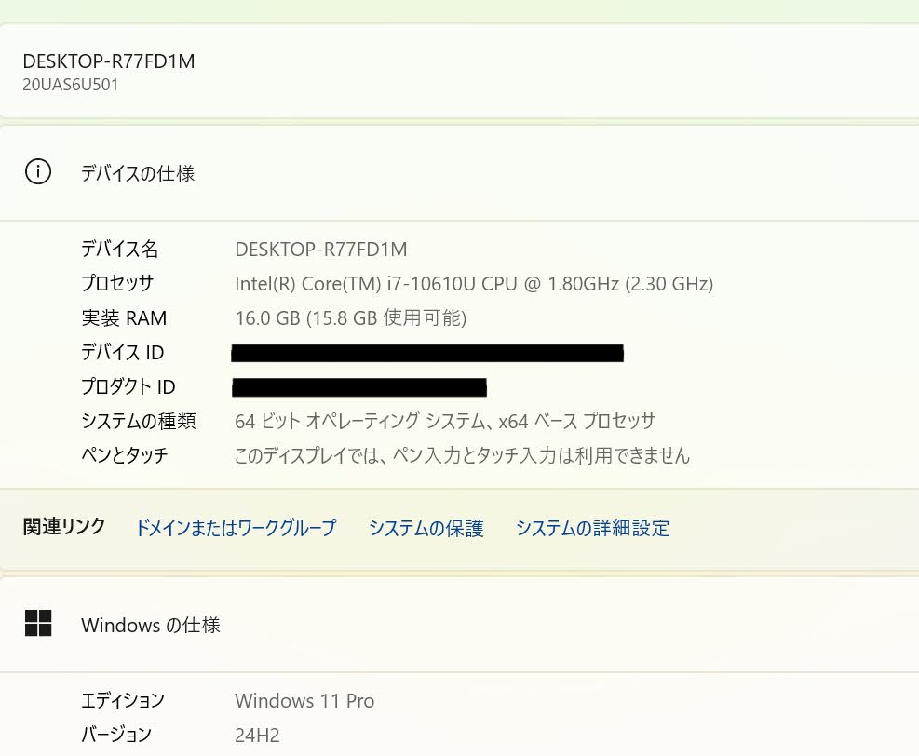Select the top DESKTOP-R77FD1M computer name heading
Image resolution: width=919 pixels, height=756 pixels.
coord(109,61)
